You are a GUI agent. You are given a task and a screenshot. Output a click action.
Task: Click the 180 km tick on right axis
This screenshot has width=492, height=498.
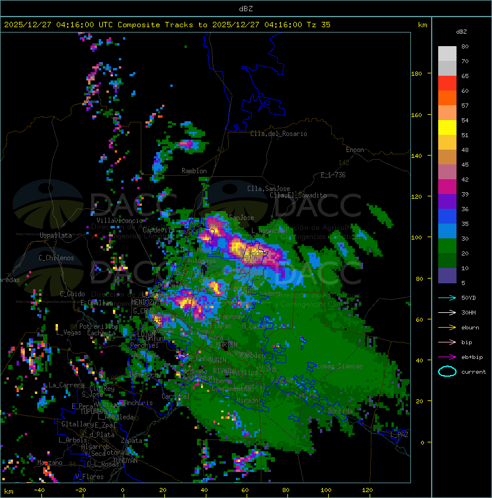click(x=416, y=74)
